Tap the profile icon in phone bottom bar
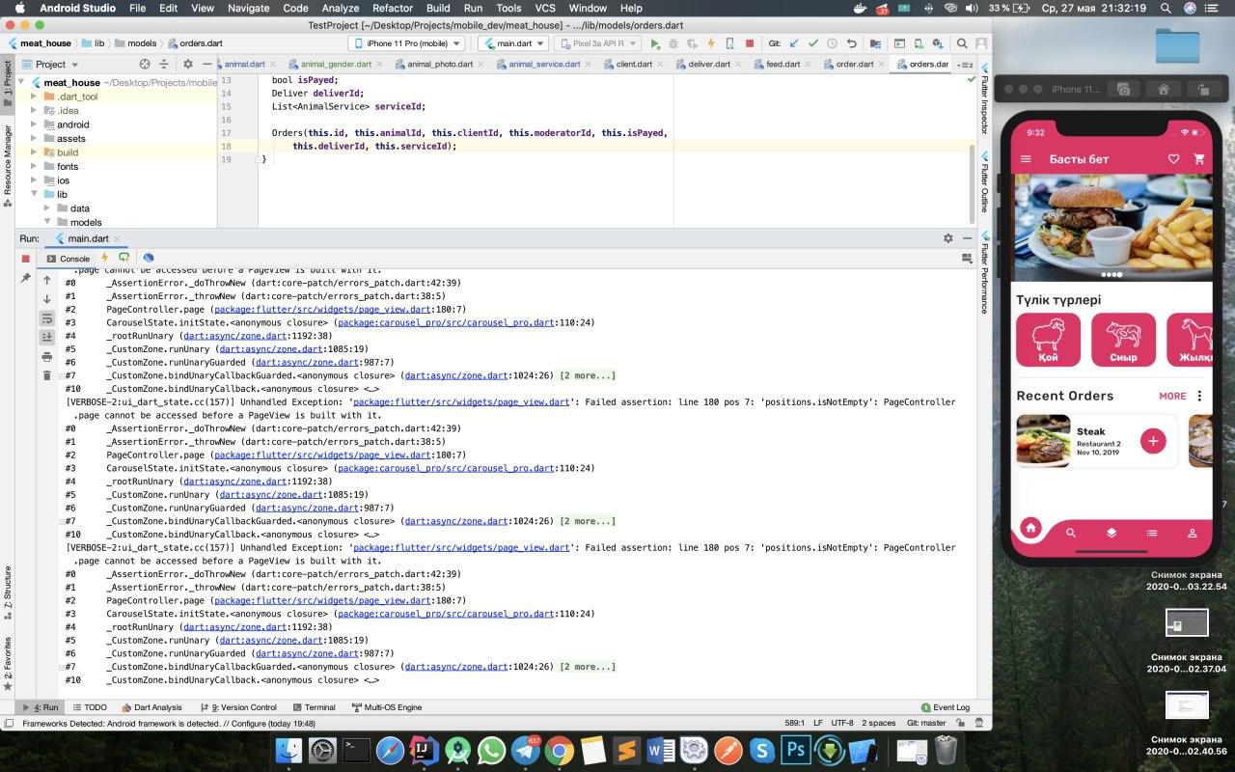This screenshot has height=772, width=1235. pos(1193,533)
